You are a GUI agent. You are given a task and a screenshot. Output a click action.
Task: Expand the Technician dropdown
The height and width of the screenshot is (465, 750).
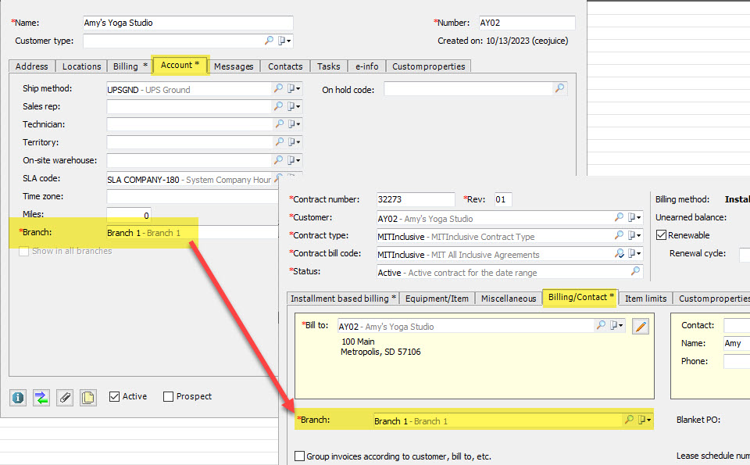click(294, 124)
